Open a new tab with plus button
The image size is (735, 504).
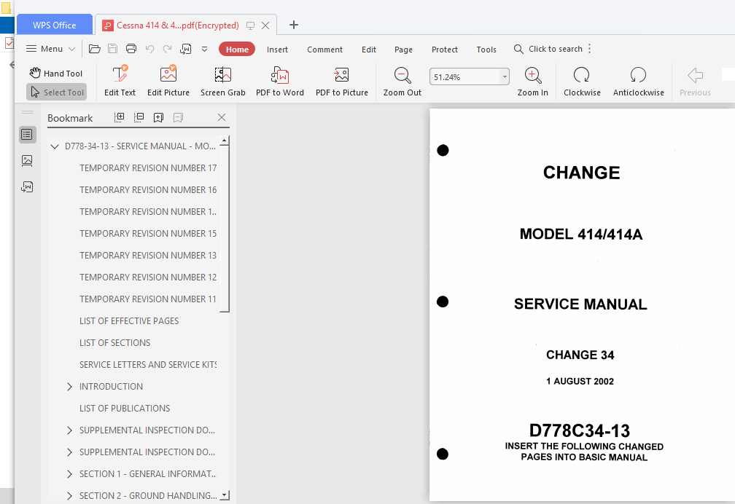293,25
